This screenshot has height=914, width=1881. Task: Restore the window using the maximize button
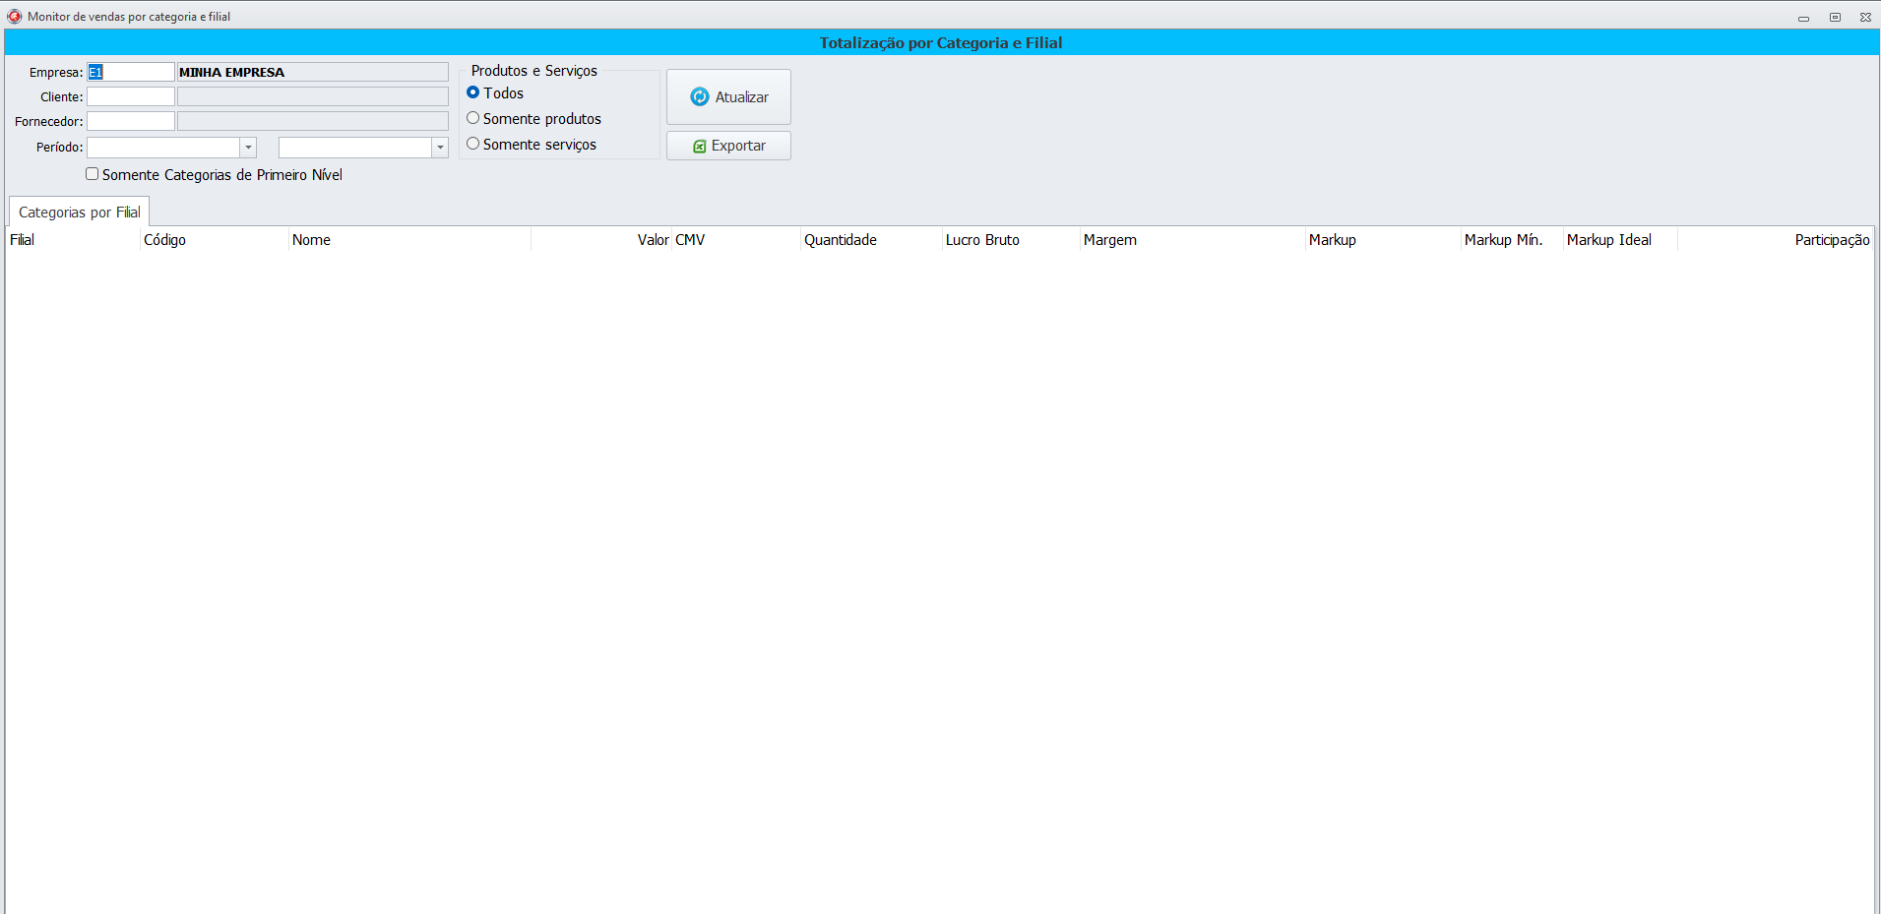pos(1835,17)
